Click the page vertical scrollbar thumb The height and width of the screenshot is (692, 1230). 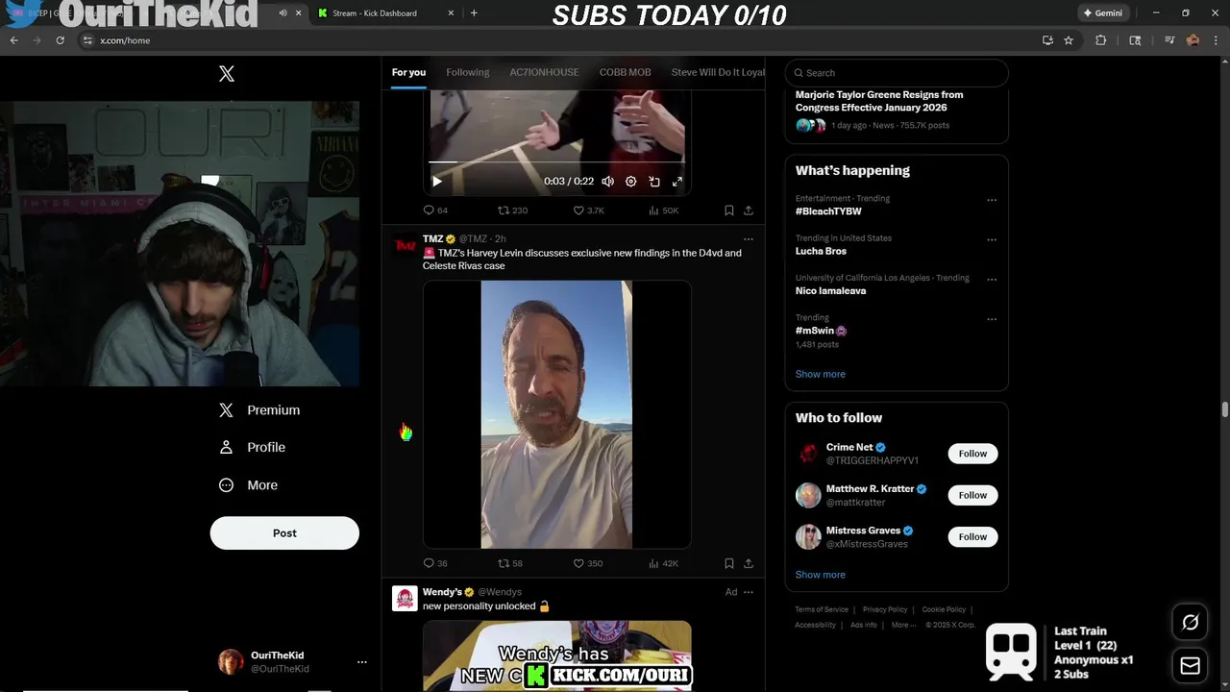pyautogui.click(x=1224, y=410)
